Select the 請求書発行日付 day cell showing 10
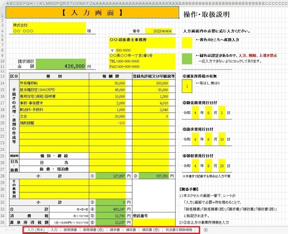 (222, 139)
